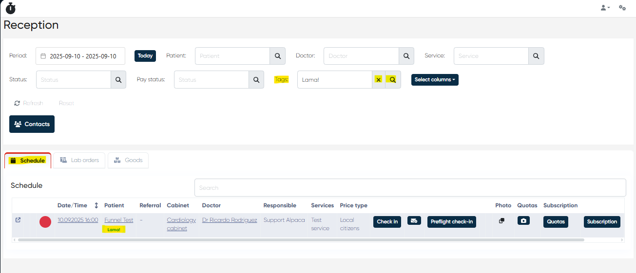Open appointment via external link icon
The width and height of the screenshot is (636, 273).
[x=18, y=220]
